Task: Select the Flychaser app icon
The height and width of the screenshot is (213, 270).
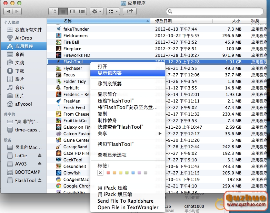Action: point(59,68)
